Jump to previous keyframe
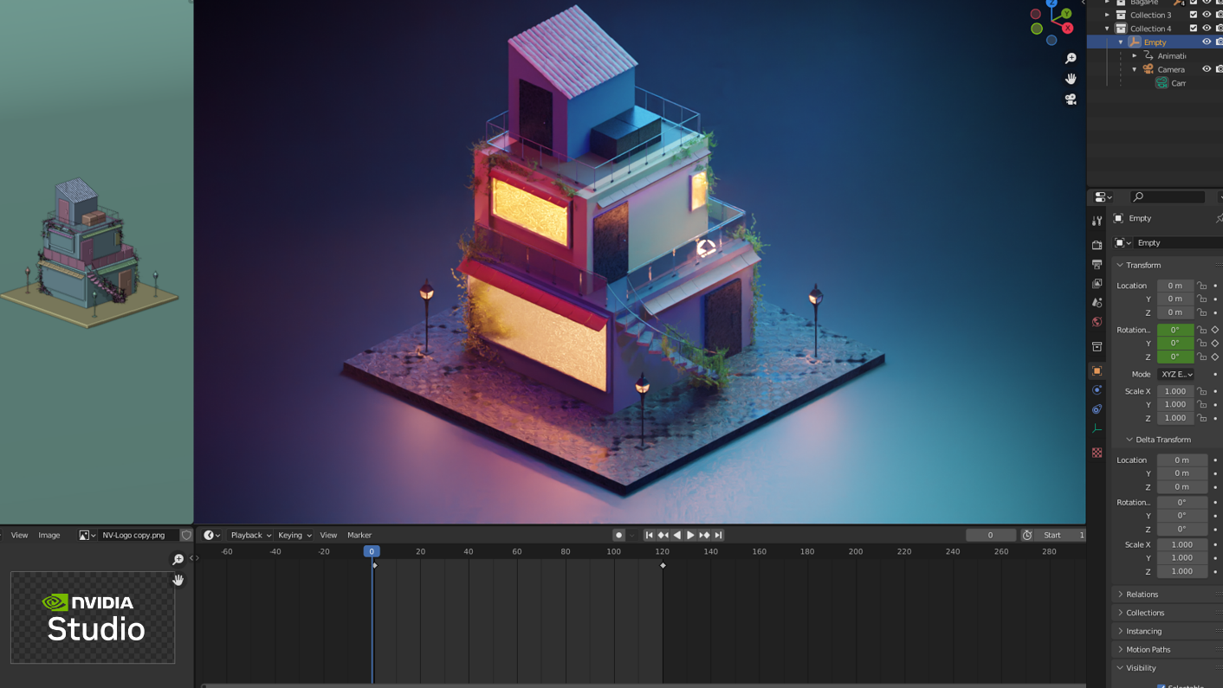The height and width of the screenshot is (688, 1223). (663, 535)
